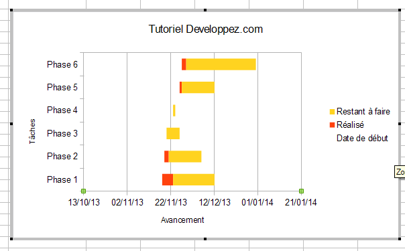Select the Phase 1 red Réalisé segment

[168, 179]
